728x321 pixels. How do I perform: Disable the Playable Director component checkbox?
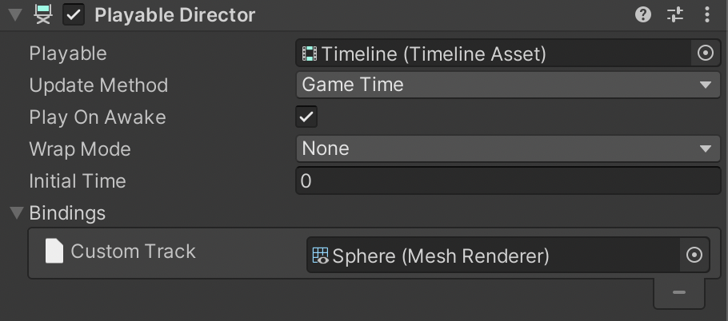point(74,15)
